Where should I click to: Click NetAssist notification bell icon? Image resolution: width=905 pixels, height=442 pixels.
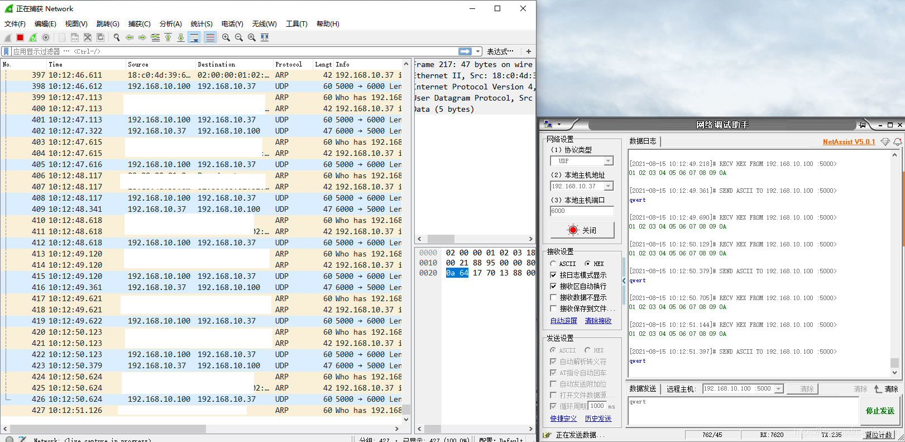click(x=897, y=142)
